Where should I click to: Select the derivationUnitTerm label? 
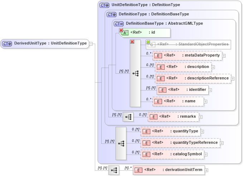click(x=184, y=170)
